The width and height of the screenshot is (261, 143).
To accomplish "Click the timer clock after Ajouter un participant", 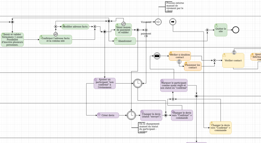I will [x=138, y=83].
